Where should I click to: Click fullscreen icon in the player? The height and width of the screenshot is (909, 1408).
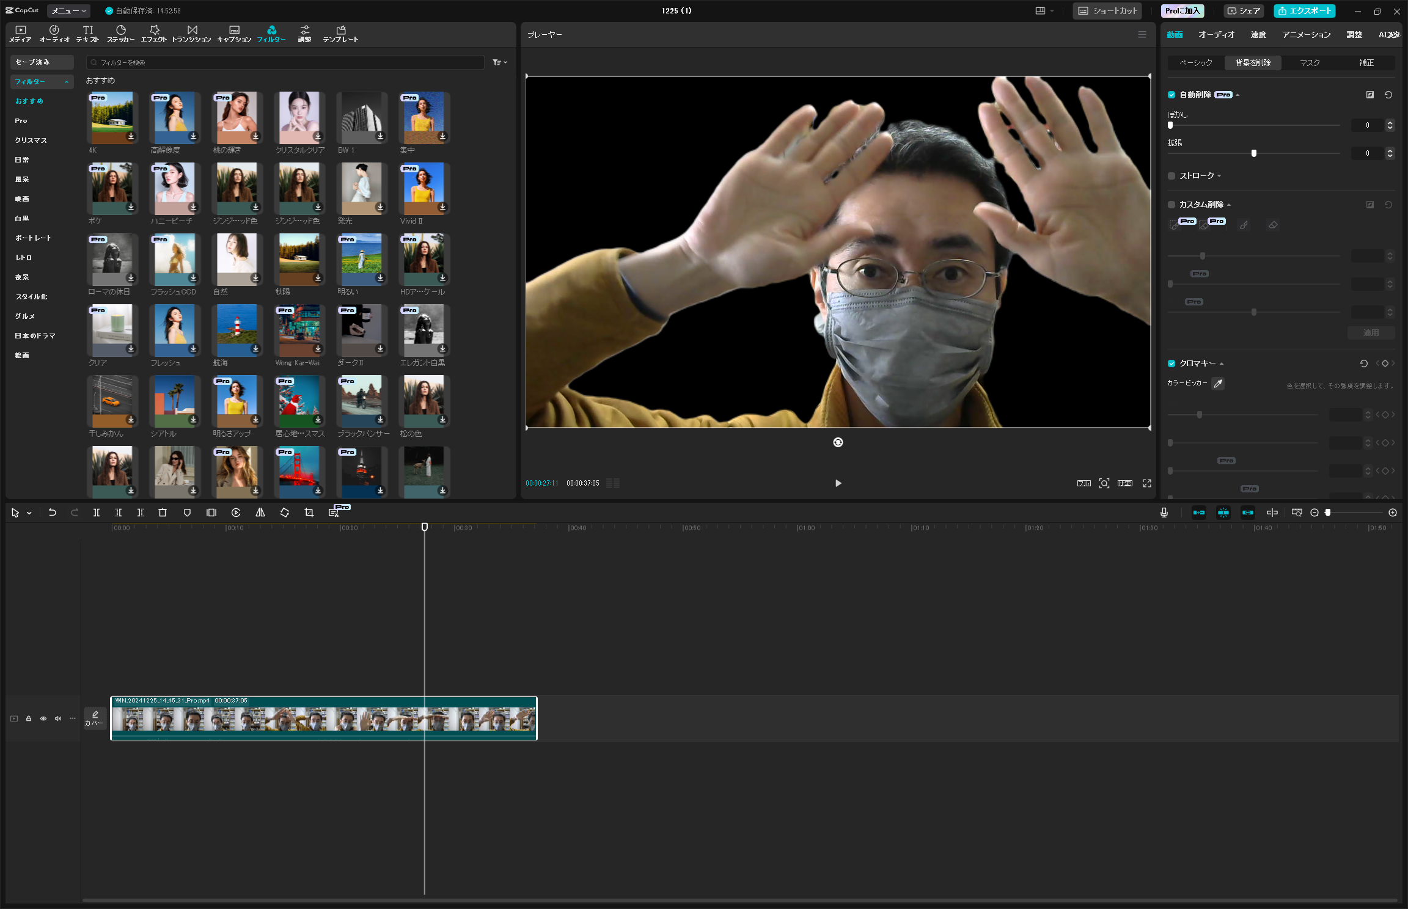(1147, 483)
